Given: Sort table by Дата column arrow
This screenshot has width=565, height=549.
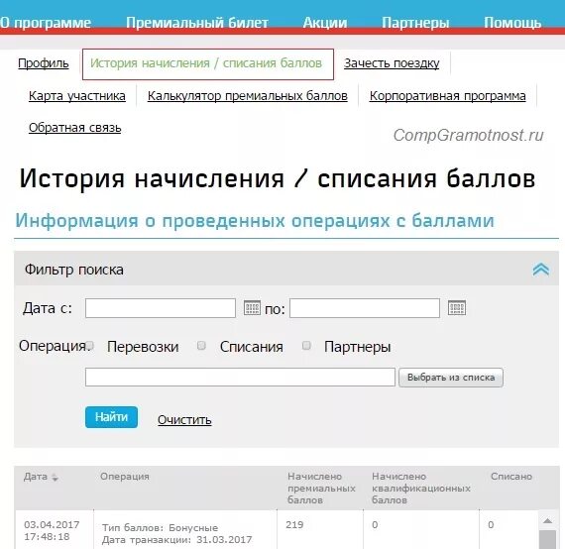Looking at the screenshot, I should [55, 478].
